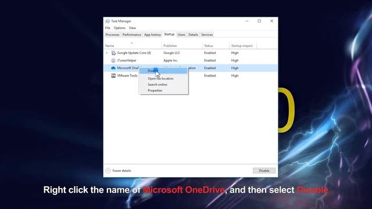Choose Disable in the context menu
The width and height of the screenshot is (372, 209).
(164, 71)
